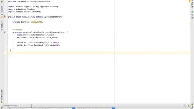Click the closing fold marker of onCreate
Screen dimensions: 194x109
(x=8, y=48)
